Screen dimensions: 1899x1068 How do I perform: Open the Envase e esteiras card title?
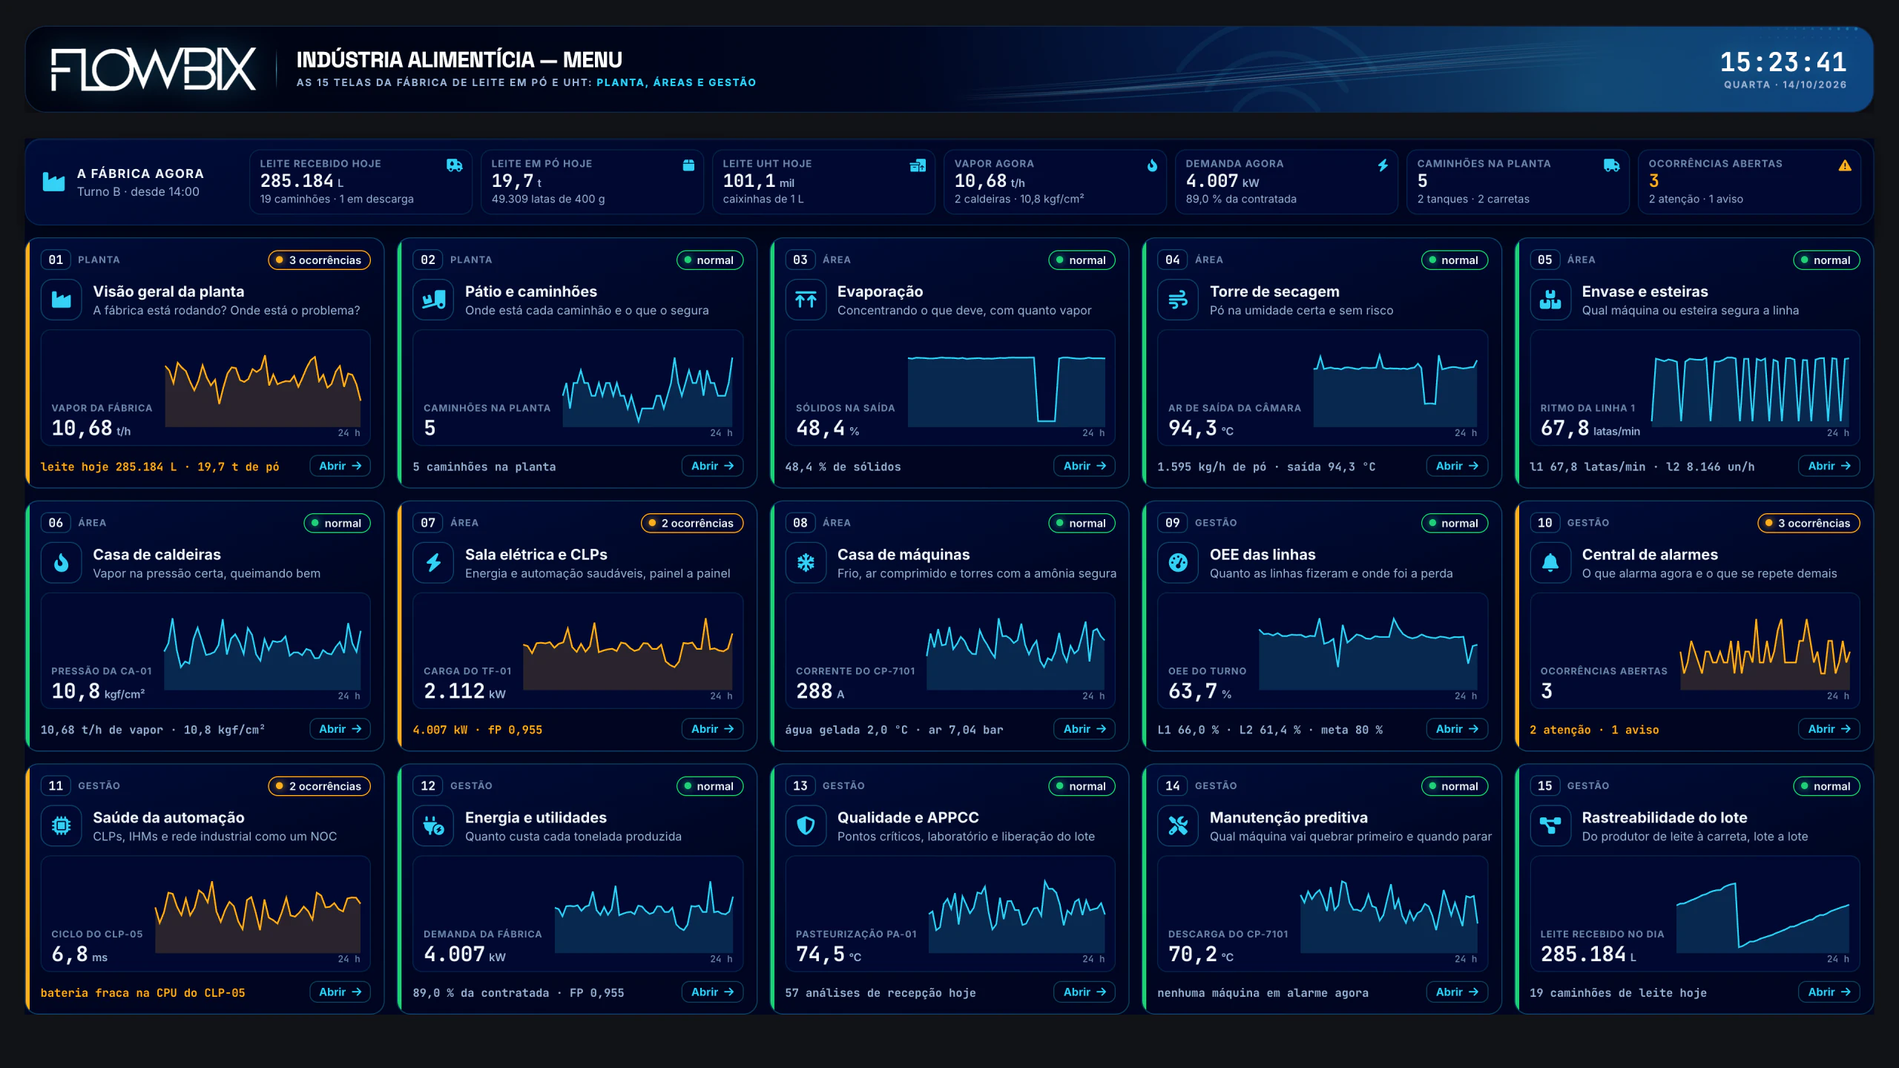click(1645, 291)
